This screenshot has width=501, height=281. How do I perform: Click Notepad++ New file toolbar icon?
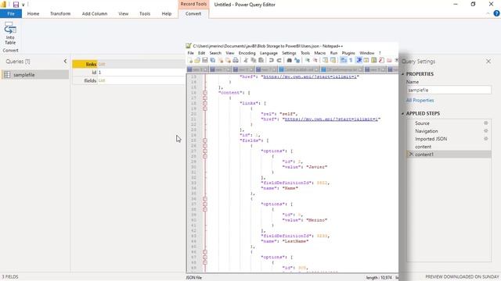(190, 60)
